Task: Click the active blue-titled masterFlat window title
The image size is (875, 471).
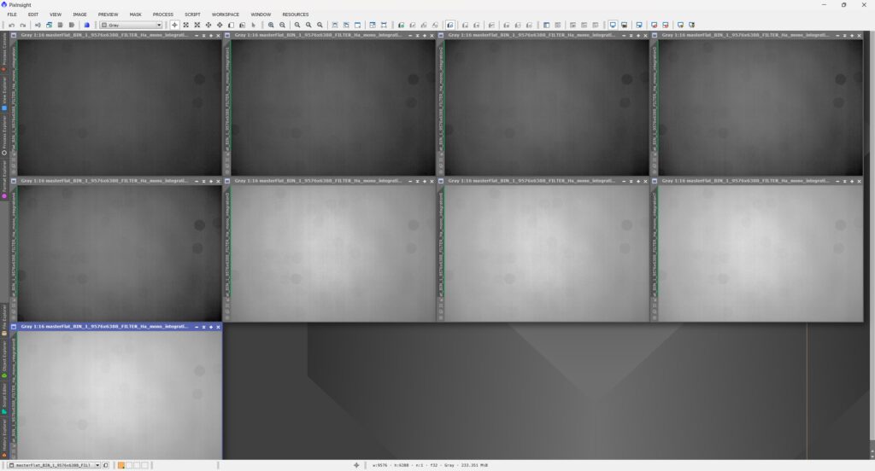Action: tap(104, 327)
